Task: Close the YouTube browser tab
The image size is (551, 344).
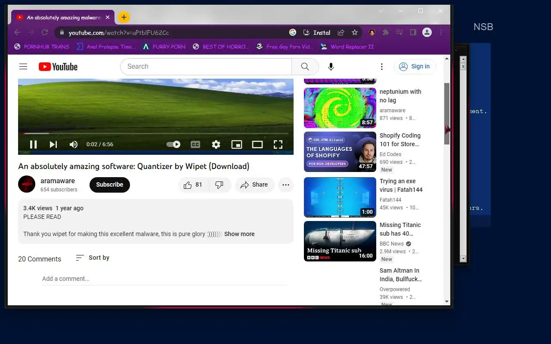Action: (108, 18)
